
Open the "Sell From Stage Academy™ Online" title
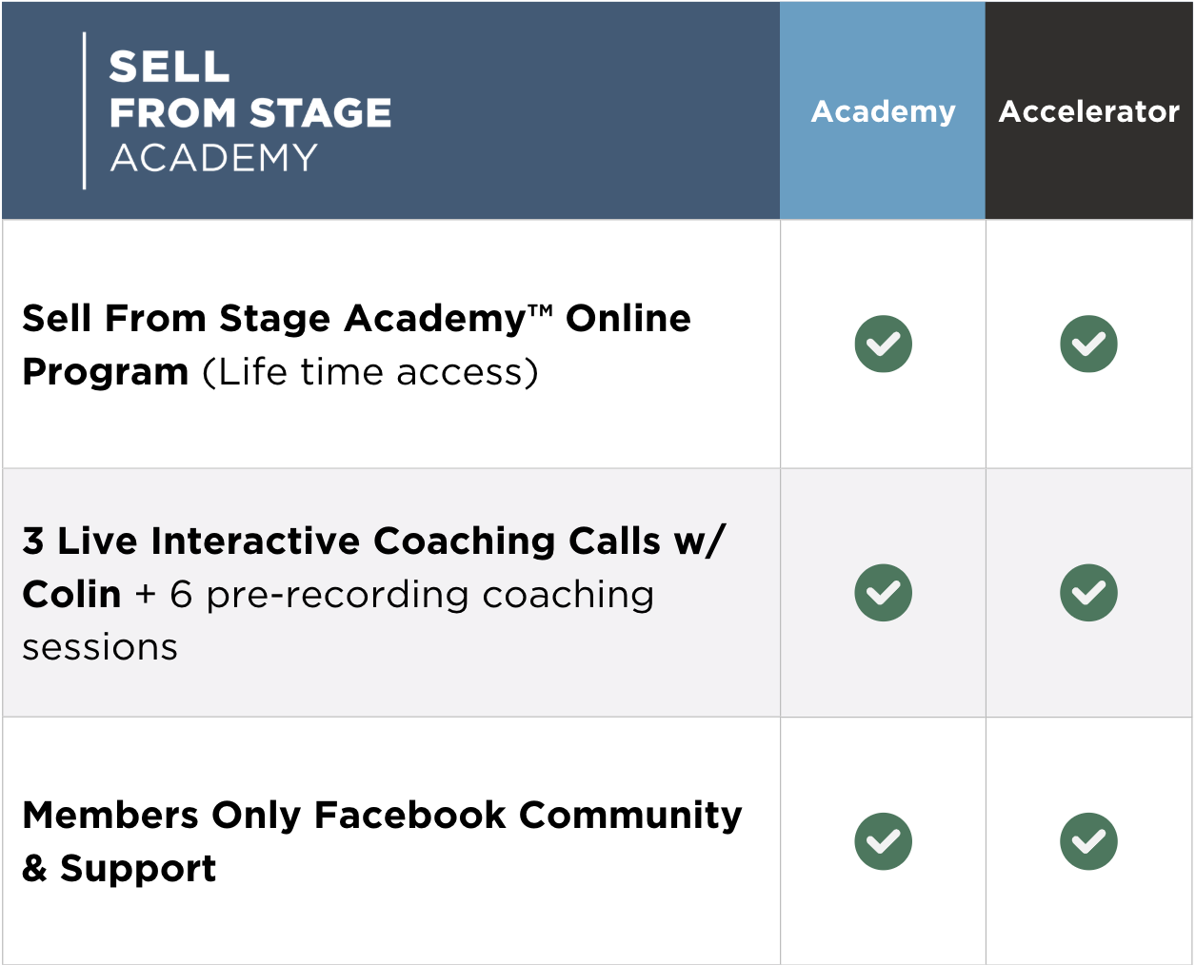pos(356,319)
